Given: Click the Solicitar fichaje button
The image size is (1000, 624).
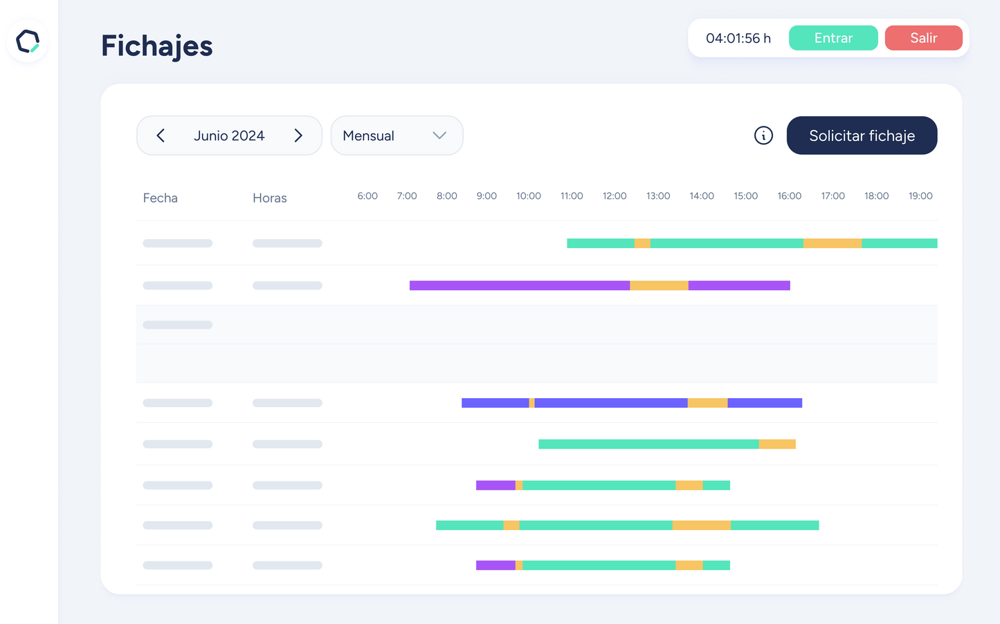Looking at the screenshot, I should coord(862,135).
